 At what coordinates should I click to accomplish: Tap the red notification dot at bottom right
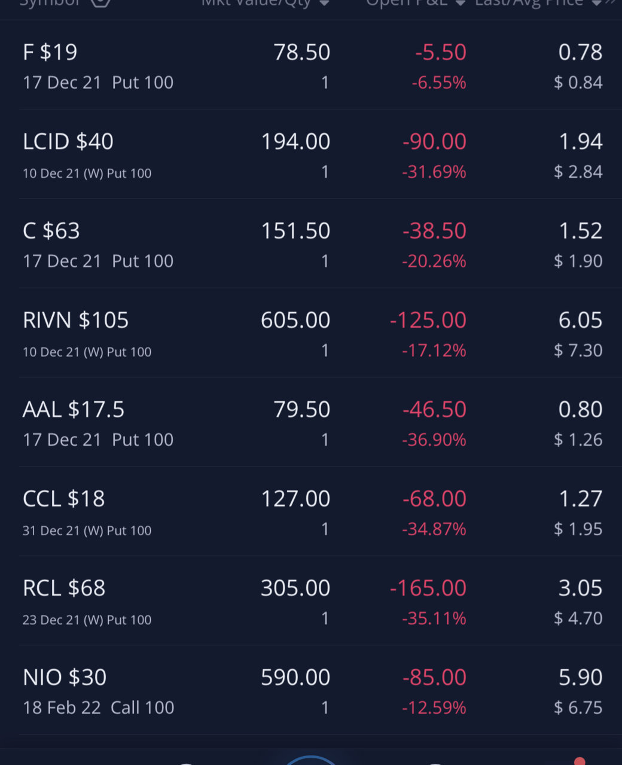pyautogui.click(x=579, y=761)
